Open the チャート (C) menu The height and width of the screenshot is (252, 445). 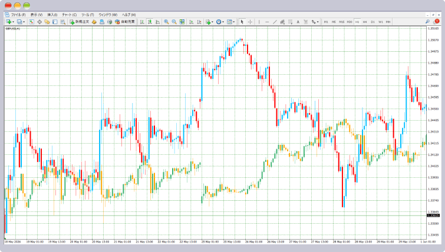(69, 15)
